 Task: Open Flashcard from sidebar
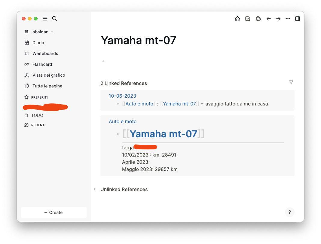tap(42, 64)
